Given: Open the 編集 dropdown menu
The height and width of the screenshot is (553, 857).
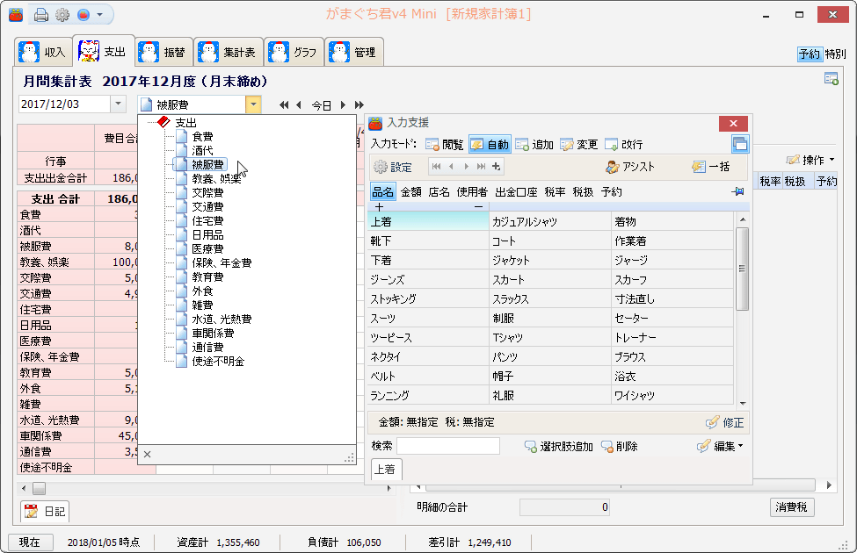Looking at the screenshot, I should click(x=721, y=447).
